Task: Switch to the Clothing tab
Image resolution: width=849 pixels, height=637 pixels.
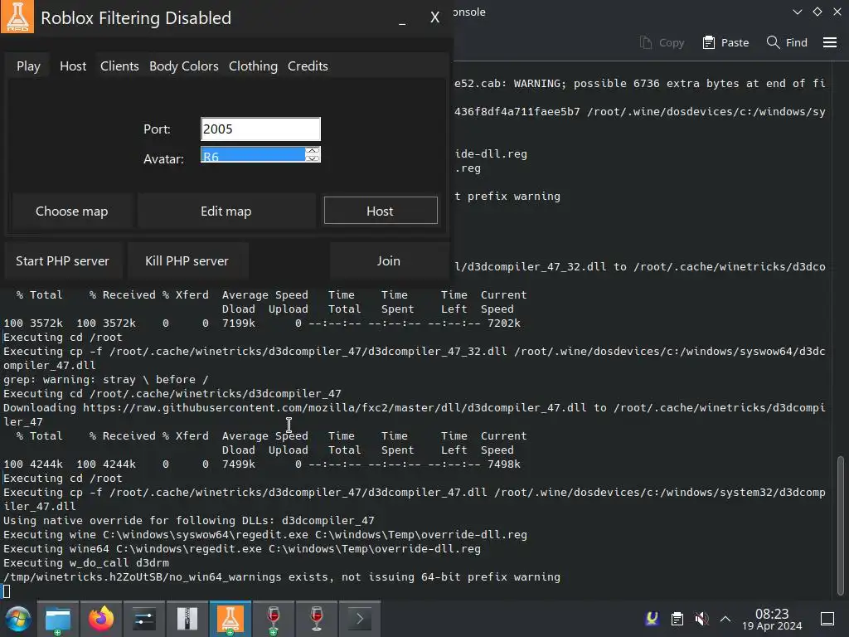Action: 253,66
